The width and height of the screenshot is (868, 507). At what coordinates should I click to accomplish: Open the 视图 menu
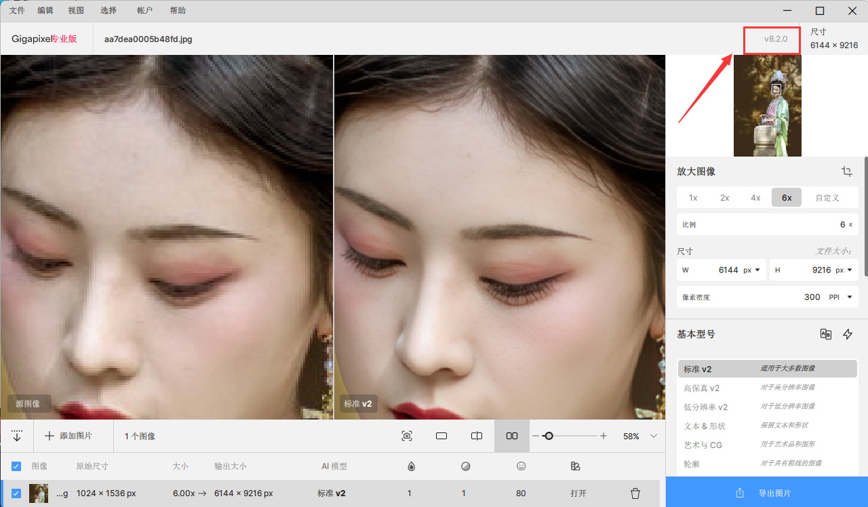(76, 11)
